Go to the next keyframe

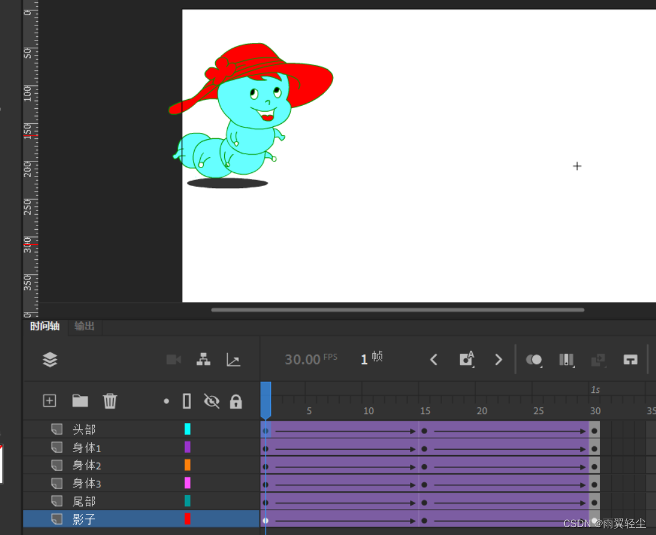(x=498, y=360)
